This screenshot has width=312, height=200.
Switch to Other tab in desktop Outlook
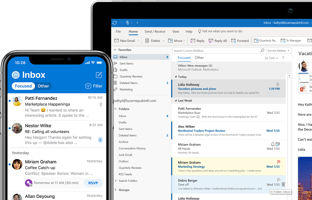coord(199,58)
